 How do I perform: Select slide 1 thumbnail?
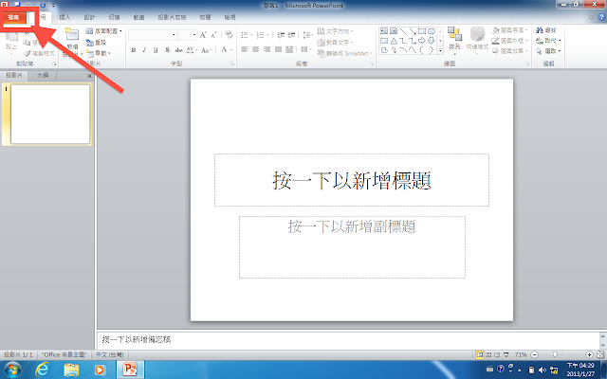pos(50,115)
